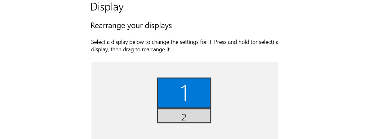
Task: Click the Display page title
Action: pyautogui.click(x=107, y=7)
